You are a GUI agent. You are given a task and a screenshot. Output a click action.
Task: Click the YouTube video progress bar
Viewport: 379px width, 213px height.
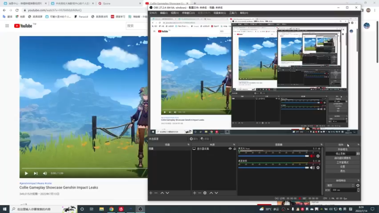85,168
